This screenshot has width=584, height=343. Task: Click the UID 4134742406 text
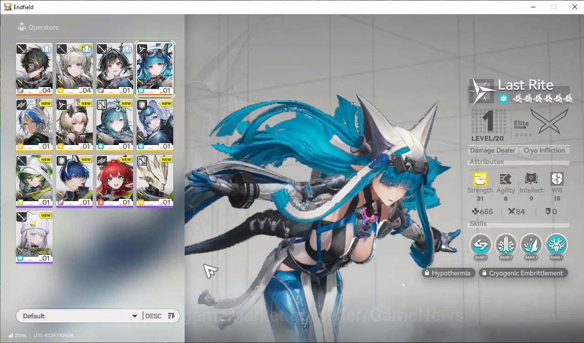pos(53,336)
